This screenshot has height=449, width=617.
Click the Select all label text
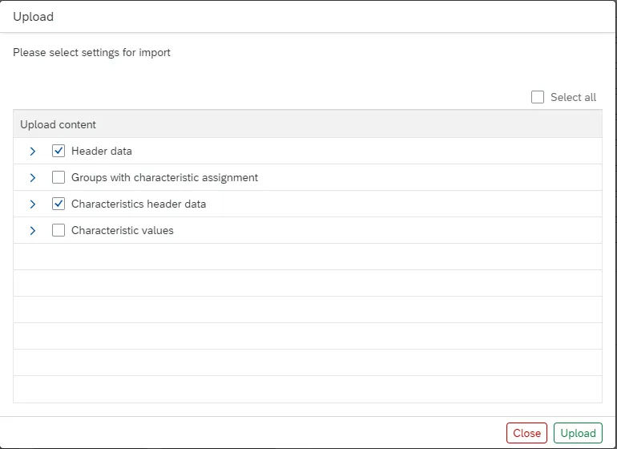pyautogui.click(x=573, y=97)
